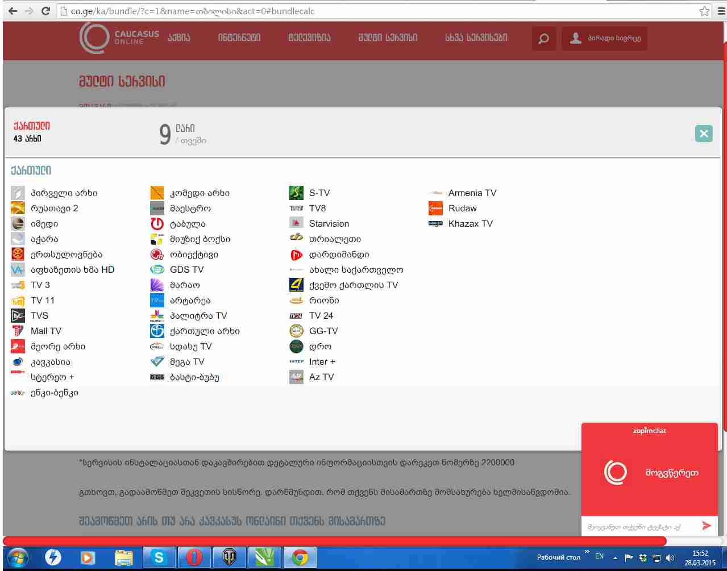This screenshot has width=727, height=571.
Task: Show hidden system tray icons
Action: click(615, 557)
